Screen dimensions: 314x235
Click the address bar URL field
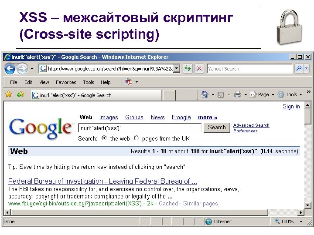click(110, 69)
